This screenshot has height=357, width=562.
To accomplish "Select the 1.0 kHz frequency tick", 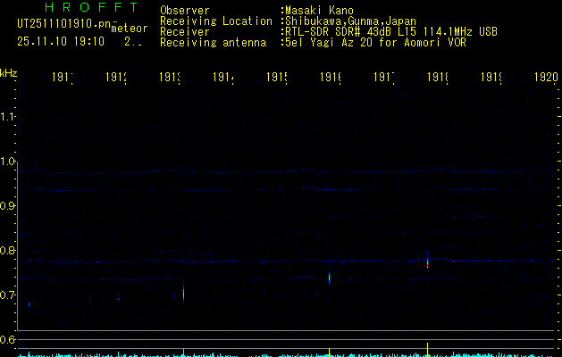I will click(x=9, y=162).
